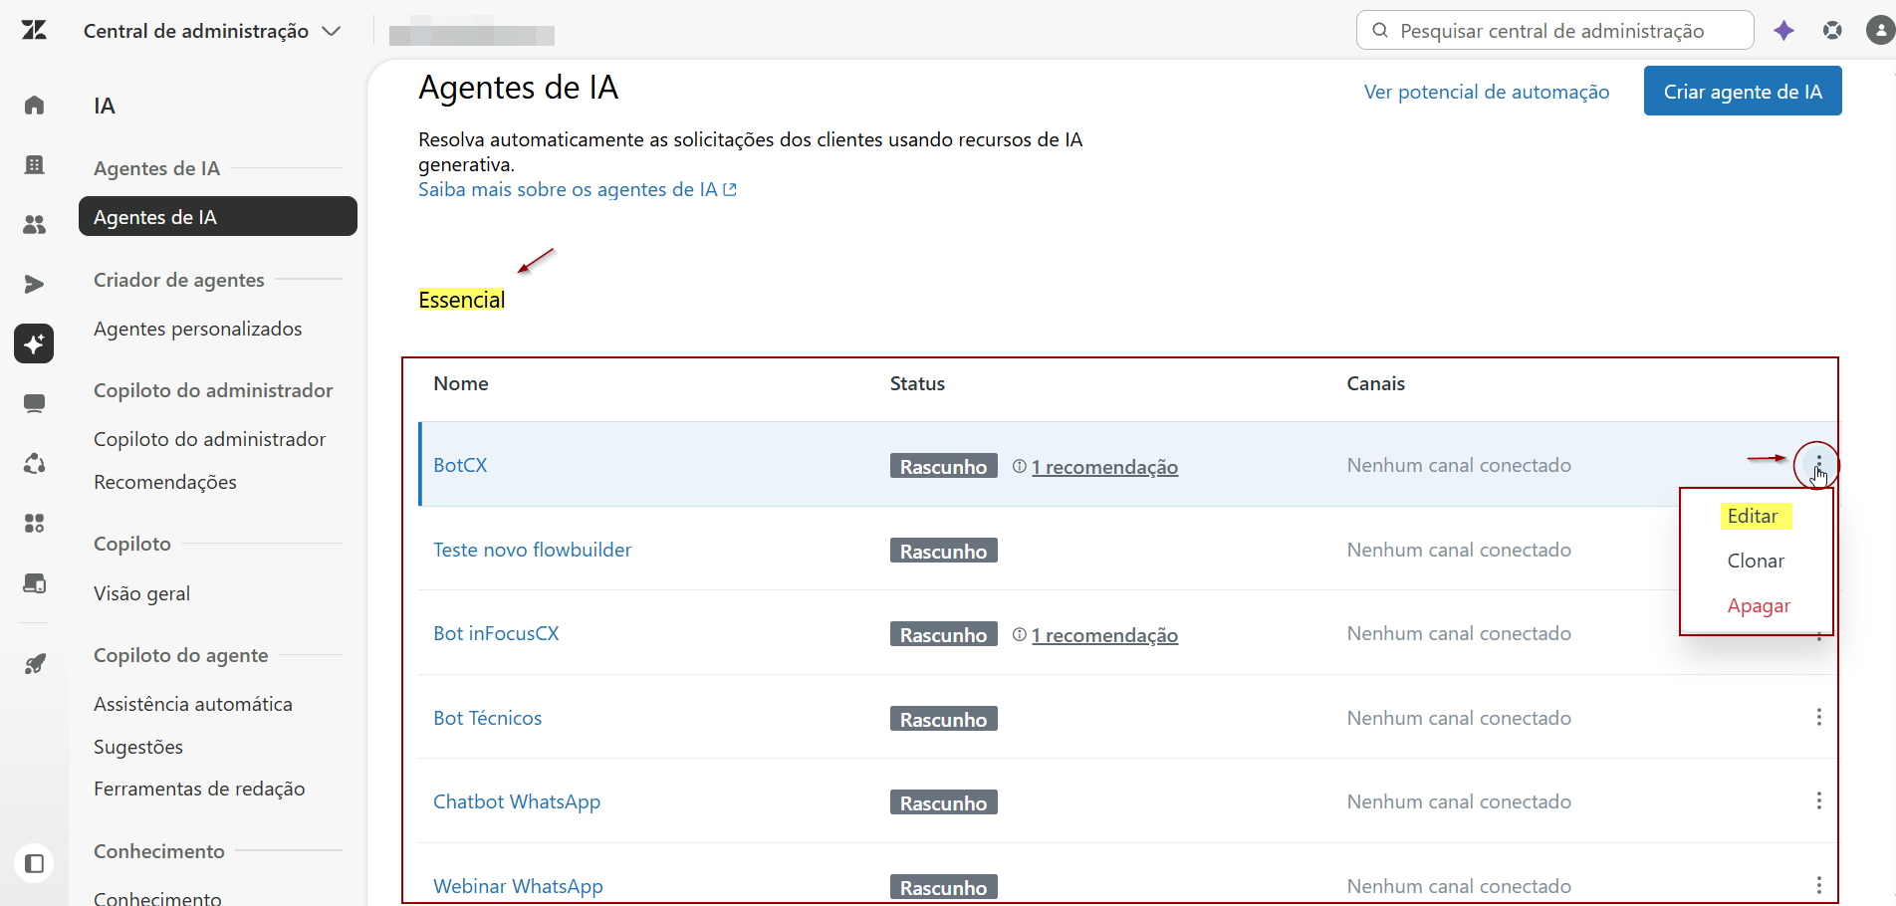This screenshot has height=906, width=1896.
Task: Open the People icon in the sidebar
Action: (34, 224)
